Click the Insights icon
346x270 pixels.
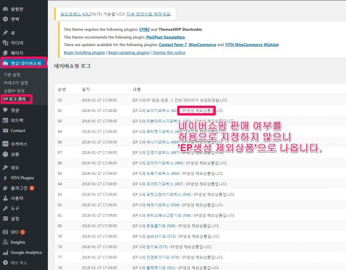(5, 242)
